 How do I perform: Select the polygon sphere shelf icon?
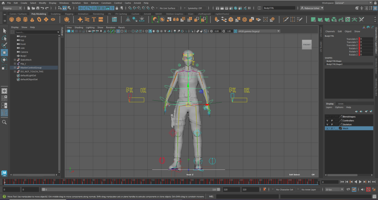[x=11, y=19]
